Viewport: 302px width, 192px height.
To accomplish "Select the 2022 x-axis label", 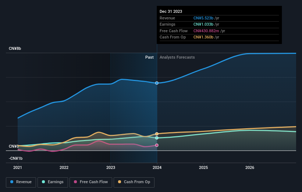I will [64, 167].
